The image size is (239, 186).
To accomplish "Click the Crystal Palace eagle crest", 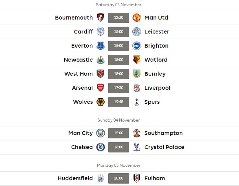I will click(x=136, y=147).
